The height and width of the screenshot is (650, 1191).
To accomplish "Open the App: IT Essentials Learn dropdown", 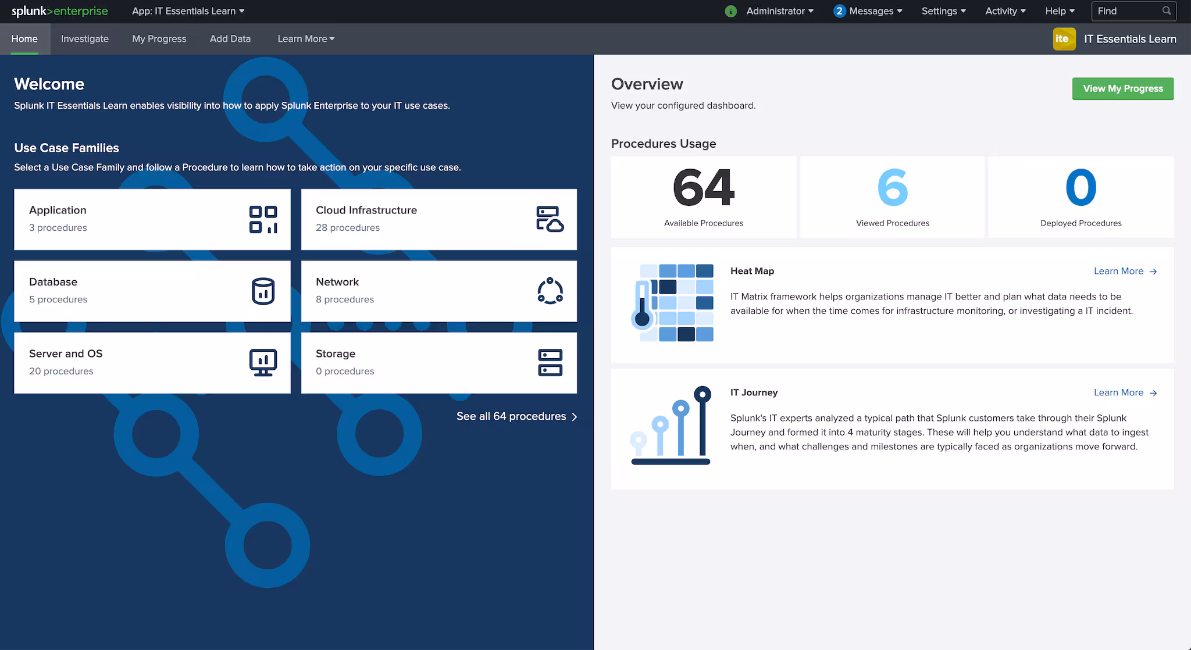I will [187, 11].
